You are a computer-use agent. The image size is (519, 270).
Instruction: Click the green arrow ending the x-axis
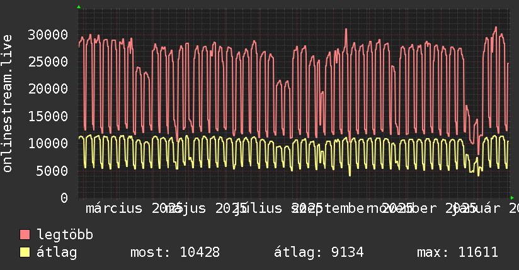[512, 198]
